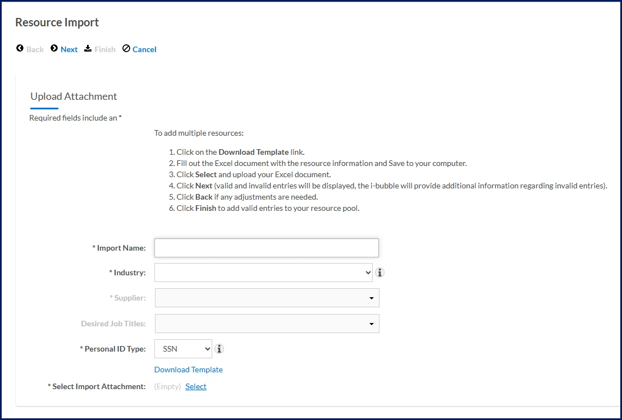The image size is (622, 420).
Task: Click the Download Template link
Action: pos(189,370)
